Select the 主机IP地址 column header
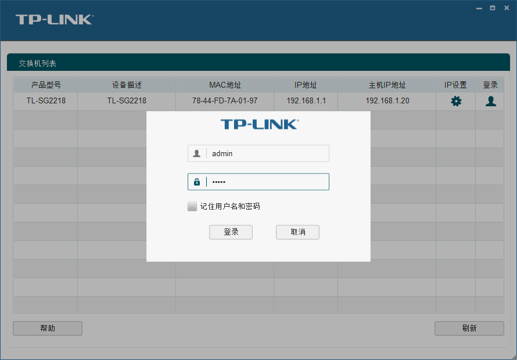The image size is (517, 360). click(x=387, y=85)
